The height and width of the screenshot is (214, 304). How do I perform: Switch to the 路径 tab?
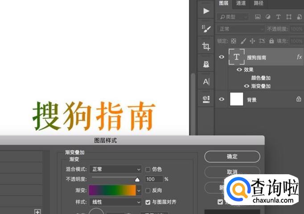(x=259, y=3)
